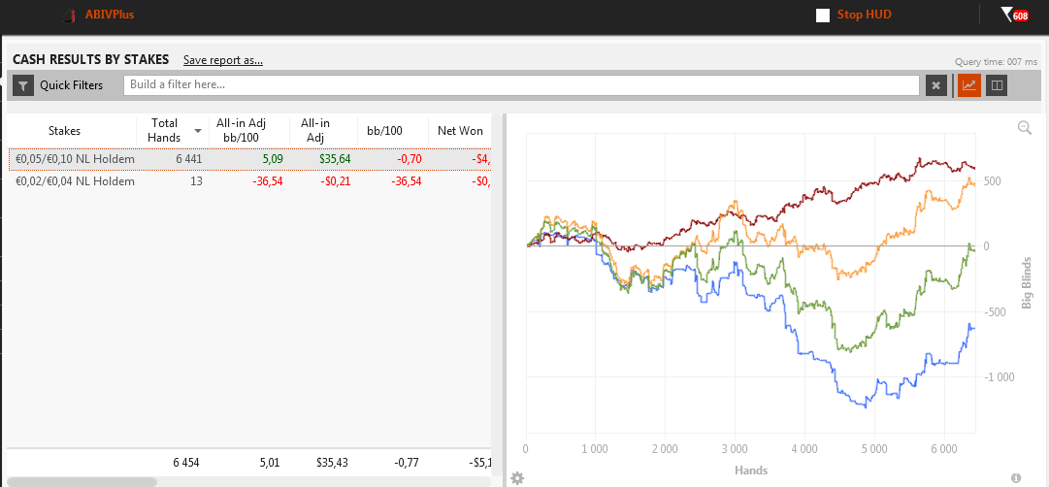Viewport: 1049px width, 487px height.
Task: Click in the Build a filter field
Action: 521,85
